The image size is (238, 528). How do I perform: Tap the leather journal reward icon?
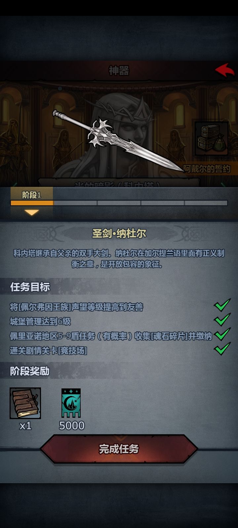click(x=25, y=403)
